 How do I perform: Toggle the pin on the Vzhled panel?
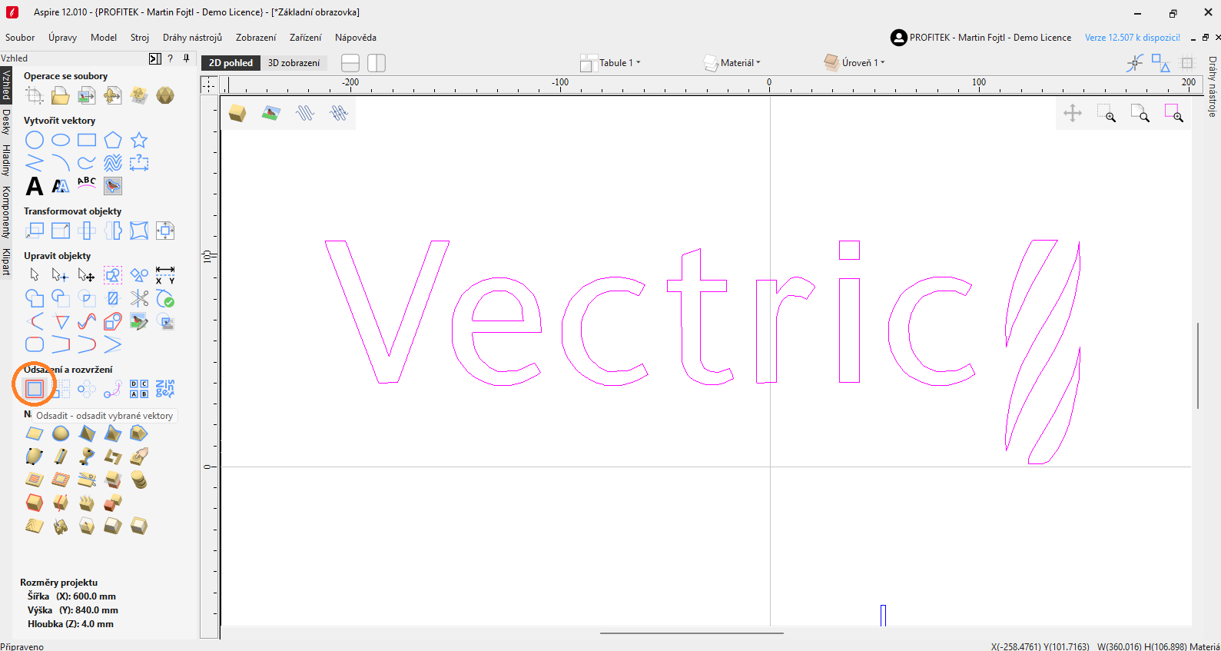(186, 58)
